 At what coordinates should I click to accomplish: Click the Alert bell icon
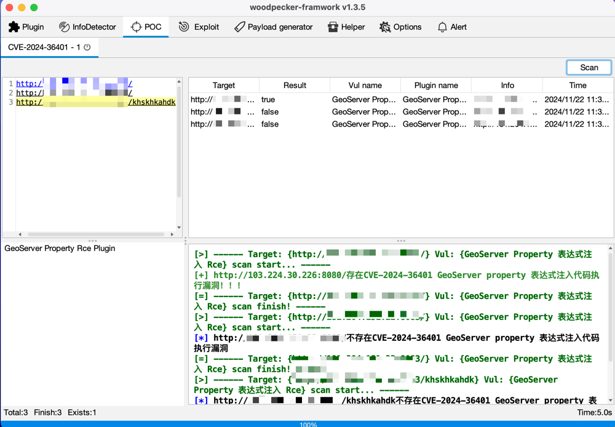click(x=442, y=26)
